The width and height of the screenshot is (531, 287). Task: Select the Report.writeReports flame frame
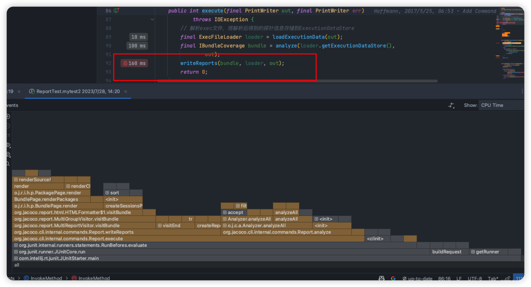coord(116,232)
